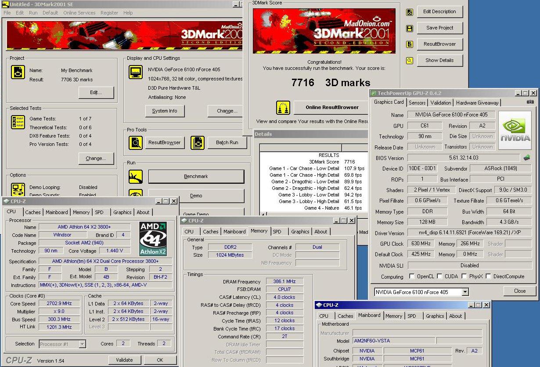Open the SPD tab in the CPU-Z Memory window

[x=277, y=232]
